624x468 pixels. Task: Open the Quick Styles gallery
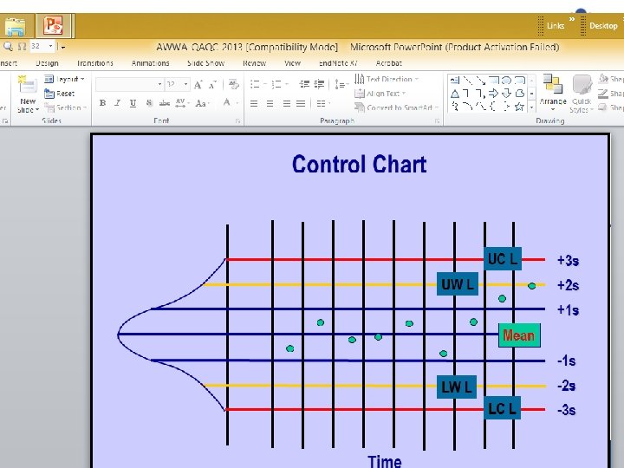coord(582,94)
